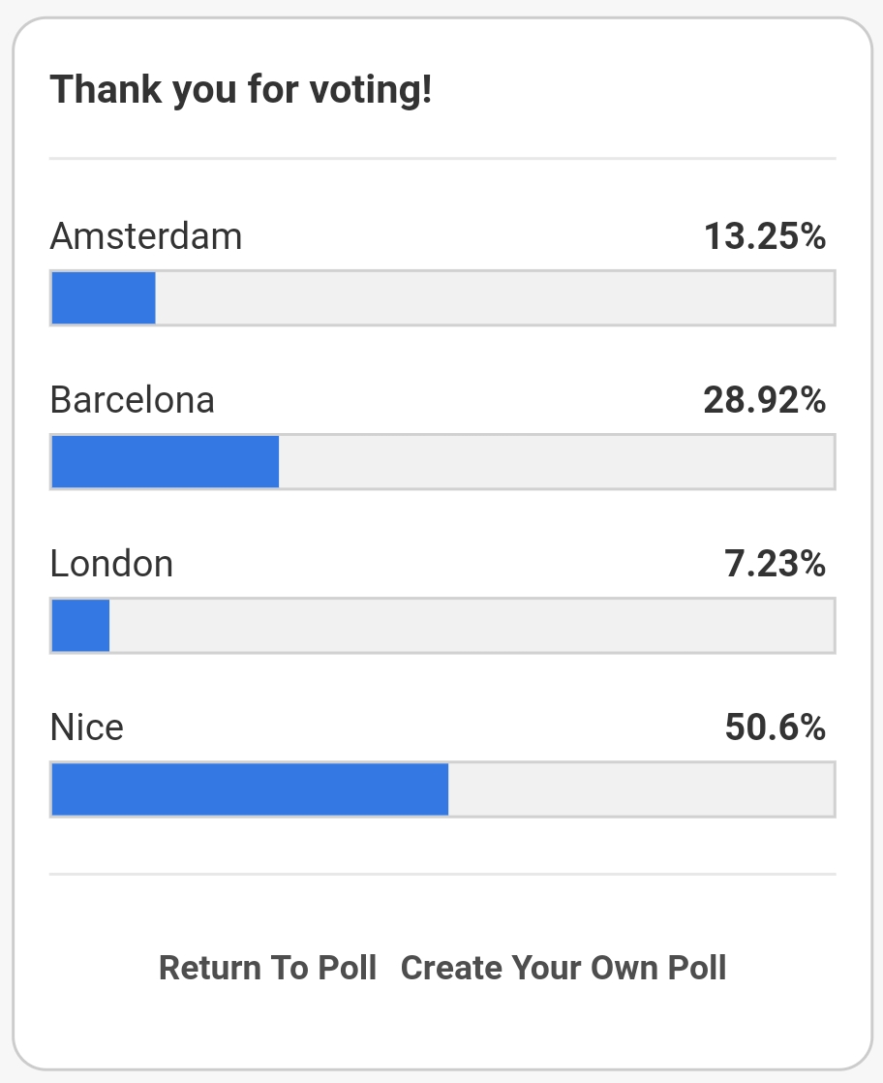Click the blue filled part of Barcelona's bar

coord(165,462)
